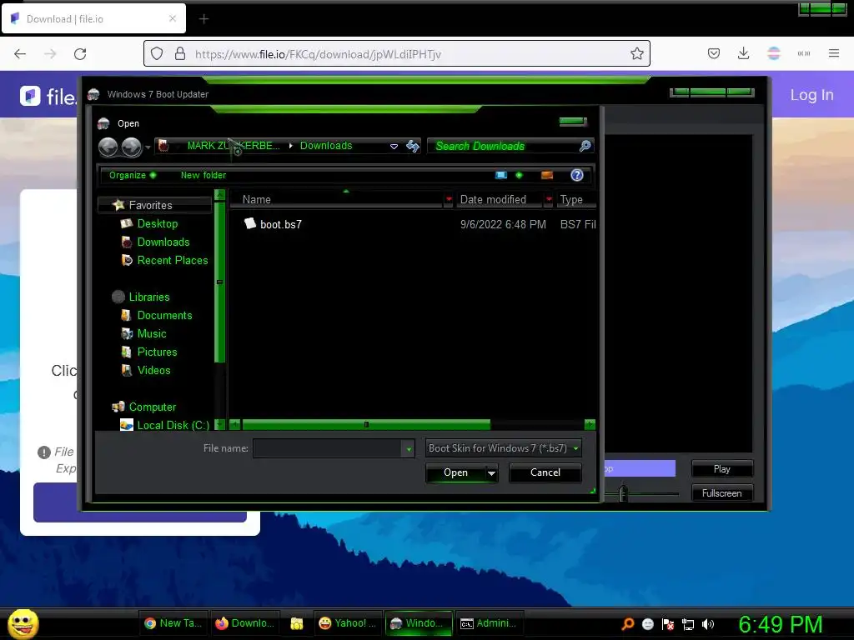854x640 pixels.
Task: Select Computer in navigation pane
Action: click(x=152, y=407)
